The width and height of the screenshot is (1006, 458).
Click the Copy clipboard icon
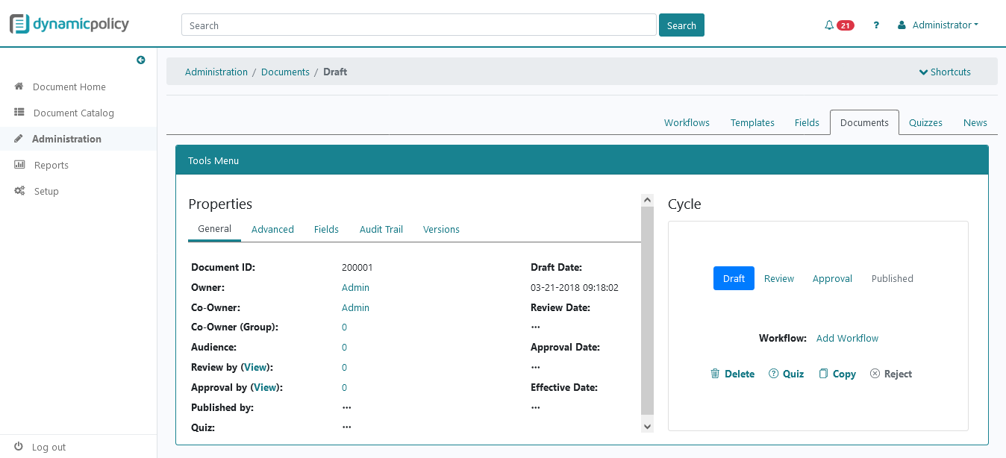823,374
